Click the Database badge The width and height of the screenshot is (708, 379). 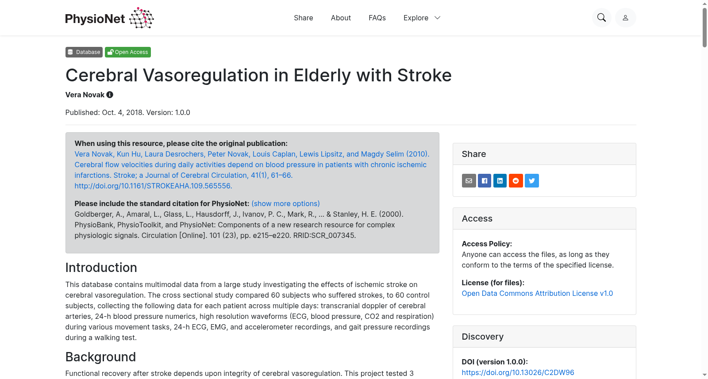click(x=84, y=52)
